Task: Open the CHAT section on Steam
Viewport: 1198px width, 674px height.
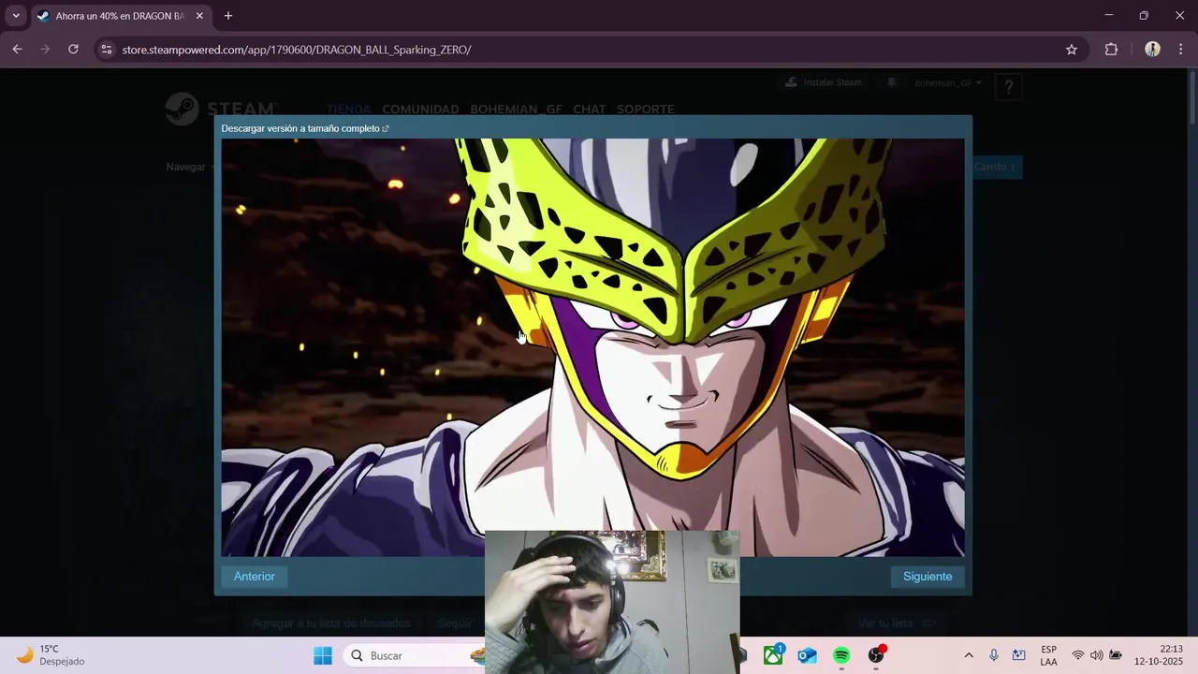Action: [590, 110]
